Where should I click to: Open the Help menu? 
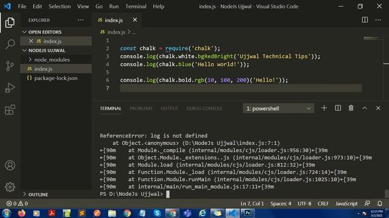[x=158, y=7]
